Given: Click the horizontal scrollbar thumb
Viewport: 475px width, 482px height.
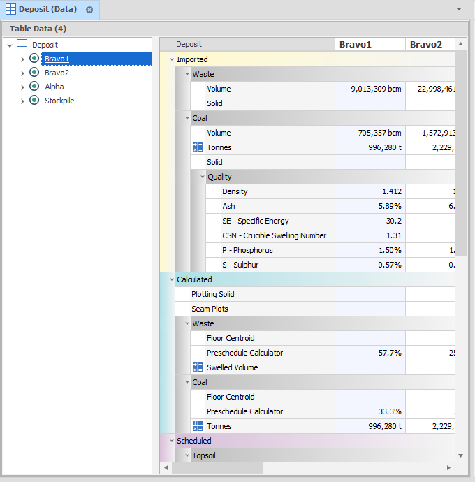Looking at the screenshot, I should coord(217,467).
